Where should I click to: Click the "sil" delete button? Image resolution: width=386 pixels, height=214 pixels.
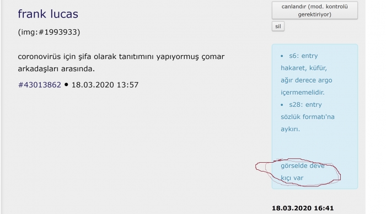pyautogui.click(x=278, y=26)
